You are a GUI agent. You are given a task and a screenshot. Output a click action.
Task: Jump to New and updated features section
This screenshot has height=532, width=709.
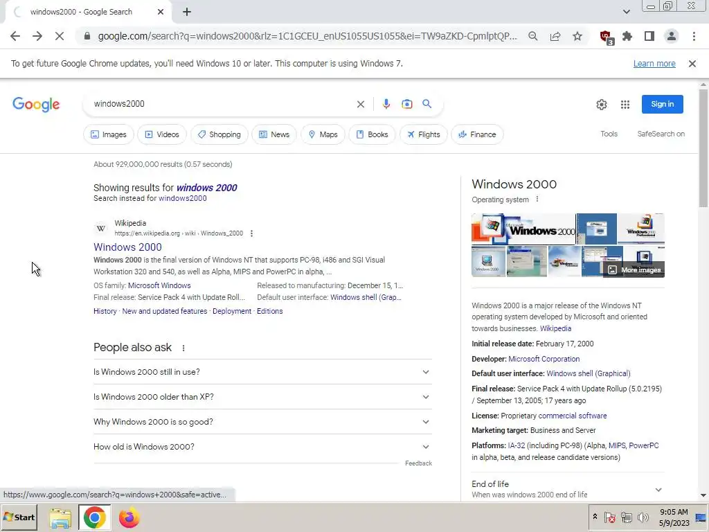(x=165, y=311)
